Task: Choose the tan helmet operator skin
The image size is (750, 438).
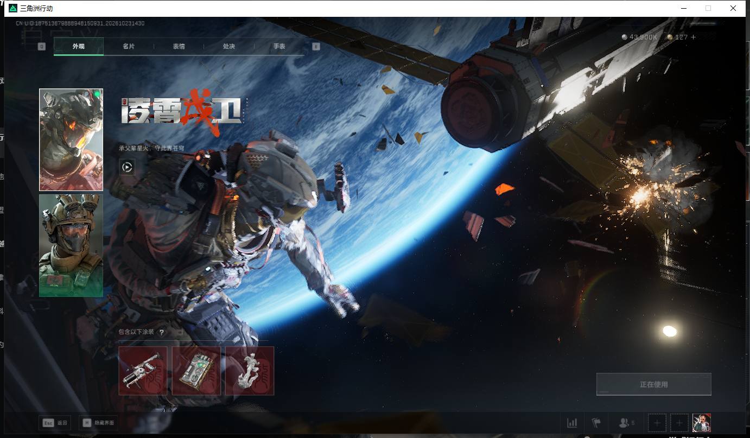Action: 71,245
